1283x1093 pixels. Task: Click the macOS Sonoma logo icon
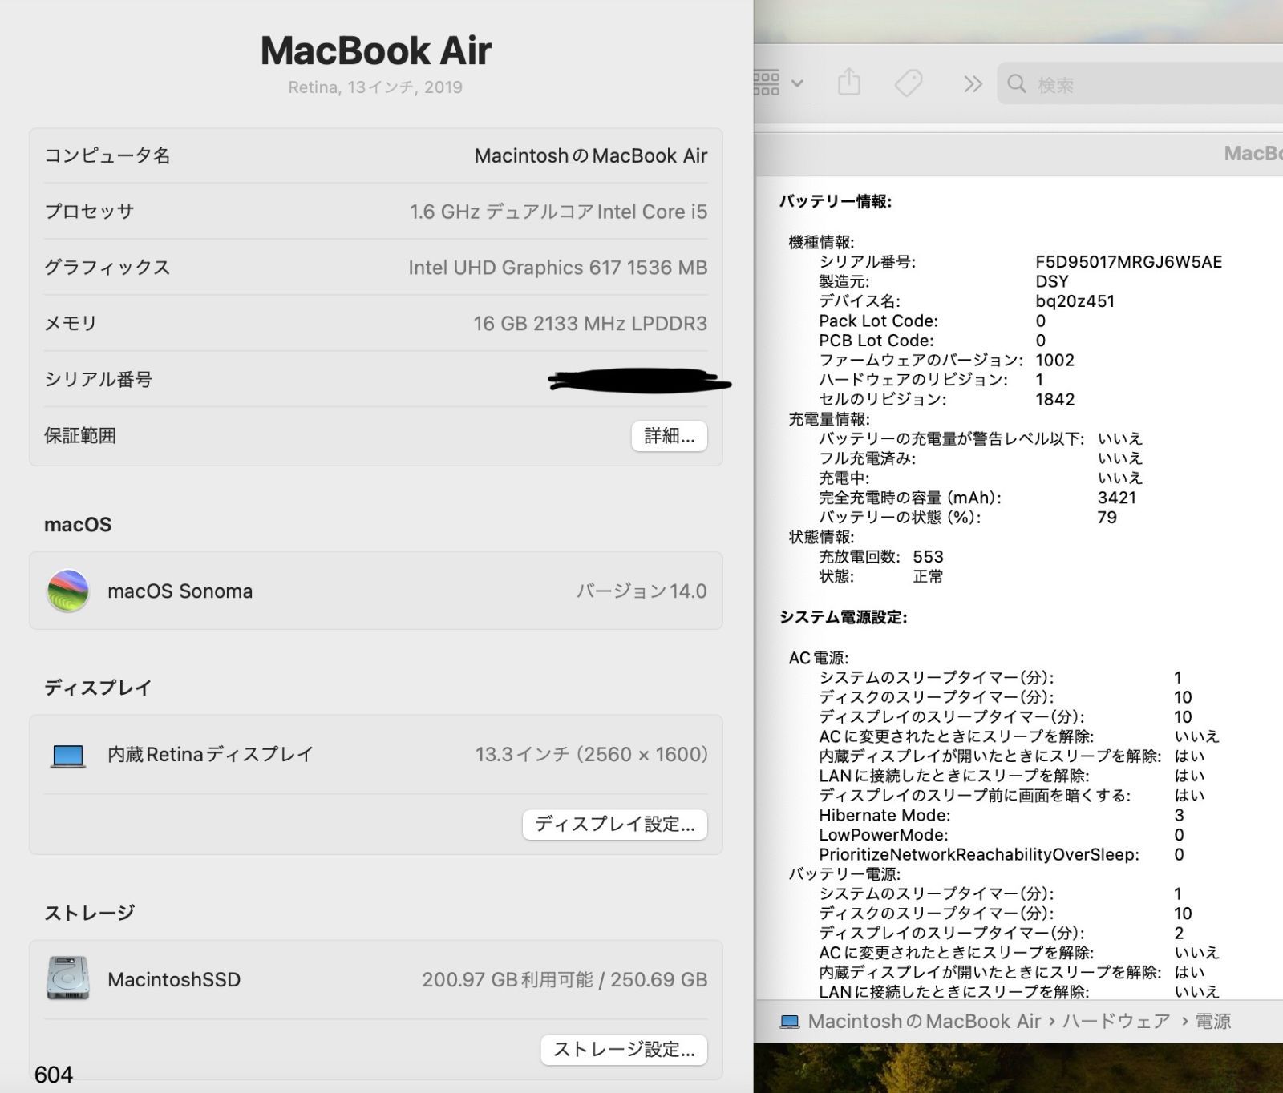[x=68, y=591]
